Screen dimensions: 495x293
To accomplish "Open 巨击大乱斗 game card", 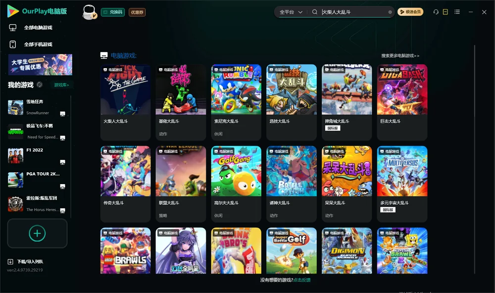I will coord(402,102).
